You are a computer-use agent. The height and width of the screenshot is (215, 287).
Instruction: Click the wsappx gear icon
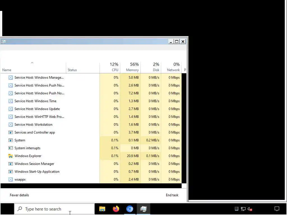pyautogui.click(x=11, y=179)
